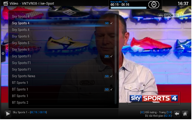
Task: Click the VNTVBOX-Live-Sport breadcrumb title
Action: (38, 4)
